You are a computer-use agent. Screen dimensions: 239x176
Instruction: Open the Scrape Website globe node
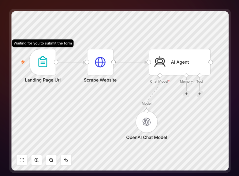[x=100, y=62]
